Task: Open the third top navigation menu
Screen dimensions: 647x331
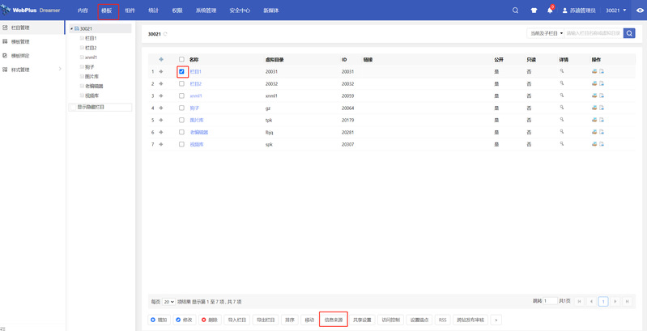Action: coord(130,11)
